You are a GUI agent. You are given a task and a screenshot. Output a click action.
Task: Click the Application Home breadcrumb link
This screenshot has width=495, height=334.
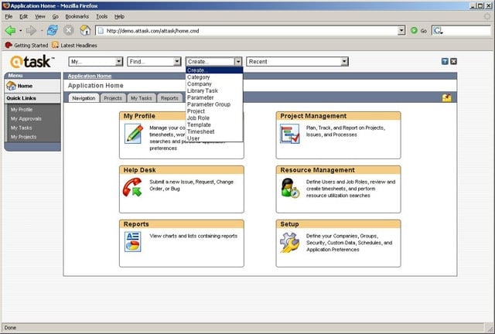[x=90, y=76]
